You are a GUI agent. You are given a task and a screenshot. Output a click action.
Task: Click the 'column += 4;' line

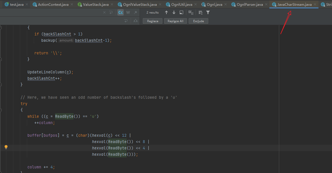[x=41, y=167]
